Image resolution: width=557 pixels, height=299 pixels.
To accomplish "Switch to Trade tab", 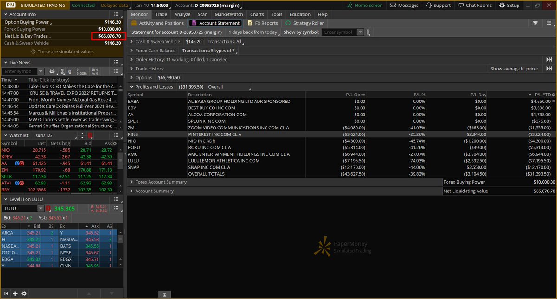I will (161, 14).
